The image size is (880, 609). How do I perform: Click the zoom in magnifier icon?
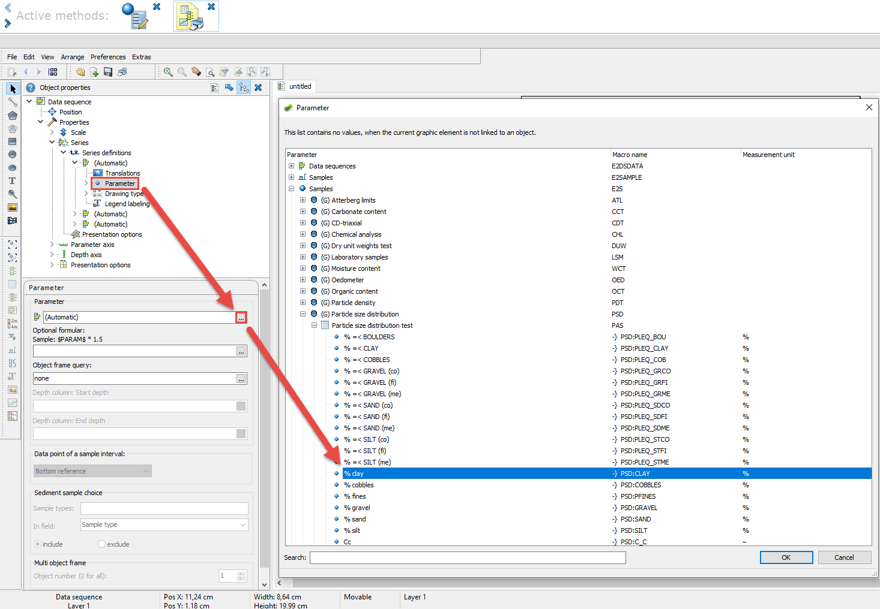(168, 72)
